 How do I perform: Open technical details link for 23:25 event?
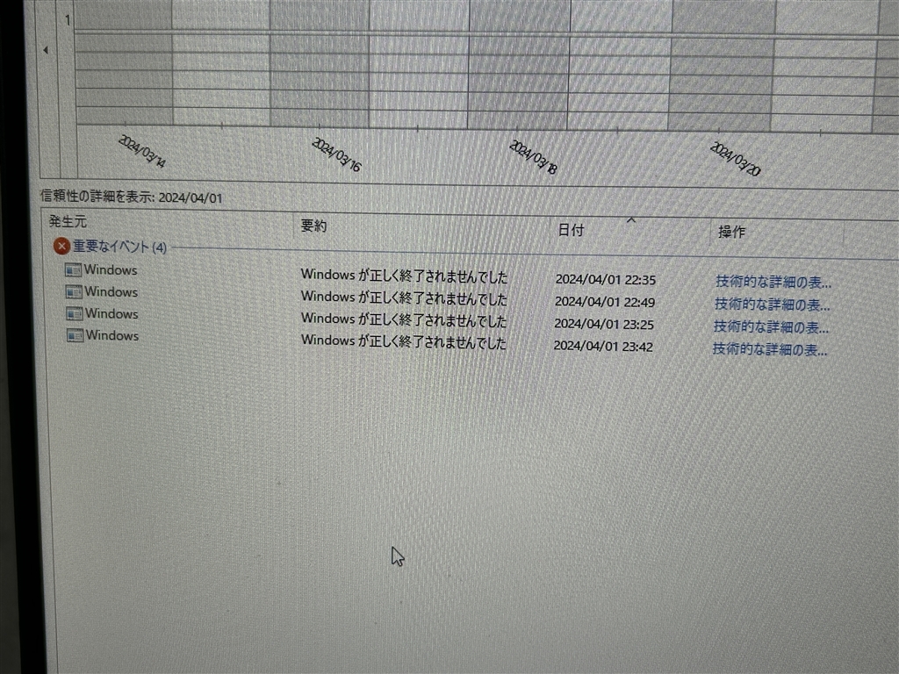[x=771, y=326]
